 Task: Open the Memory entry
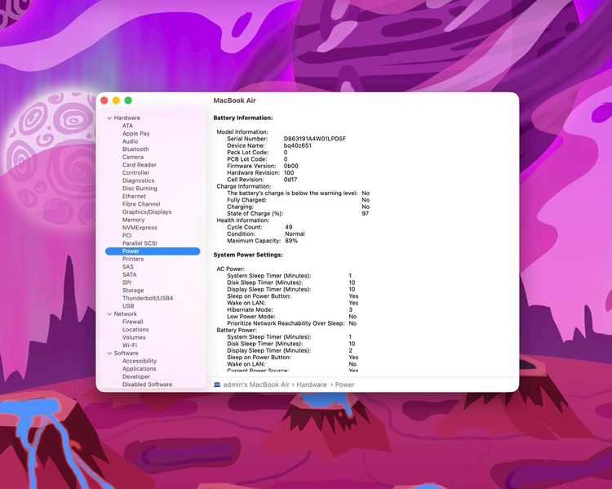tap(133, 220)
